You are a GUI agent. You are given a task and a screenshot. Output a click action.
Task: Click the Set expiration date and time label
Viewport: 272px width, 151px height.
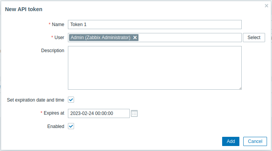tap(36, 100)
